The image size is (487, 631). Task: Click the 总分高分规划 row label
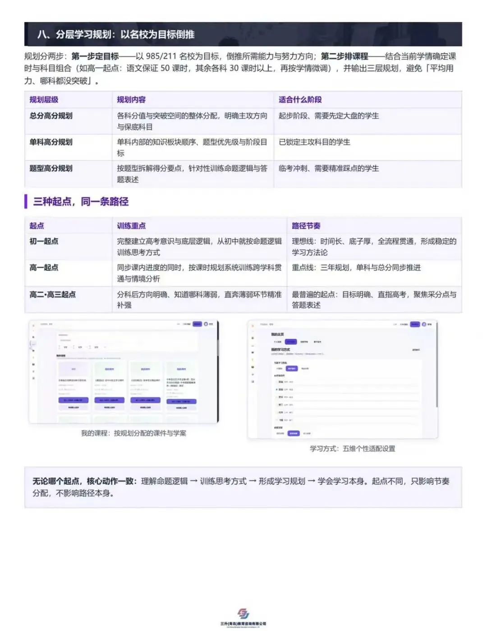(51, 116)
